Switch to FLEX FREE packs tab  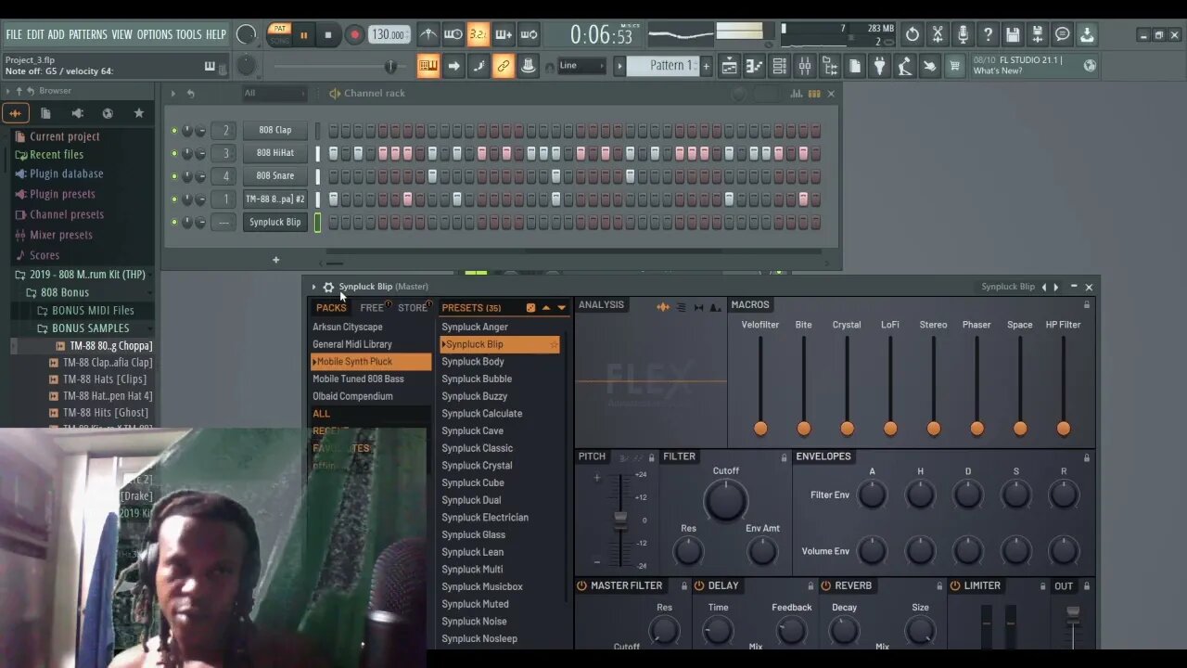pyautogui.click(x=372, y=308)
